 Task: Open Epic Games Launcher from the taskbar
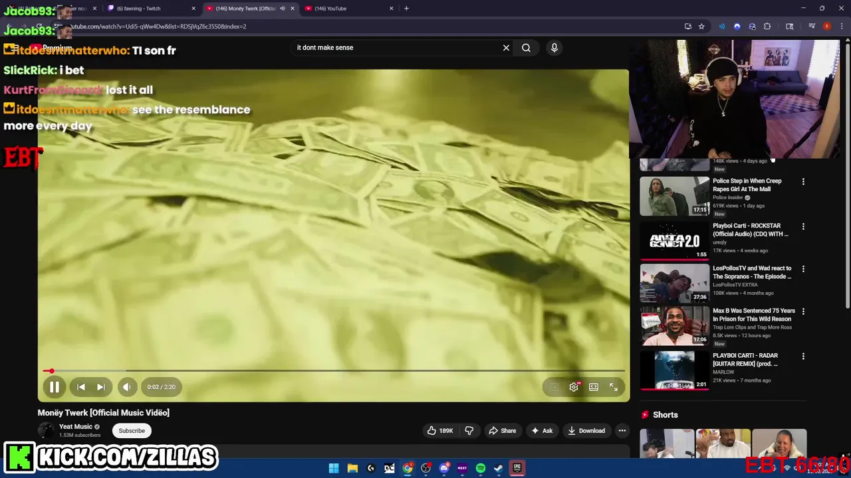tap(517, 468)
